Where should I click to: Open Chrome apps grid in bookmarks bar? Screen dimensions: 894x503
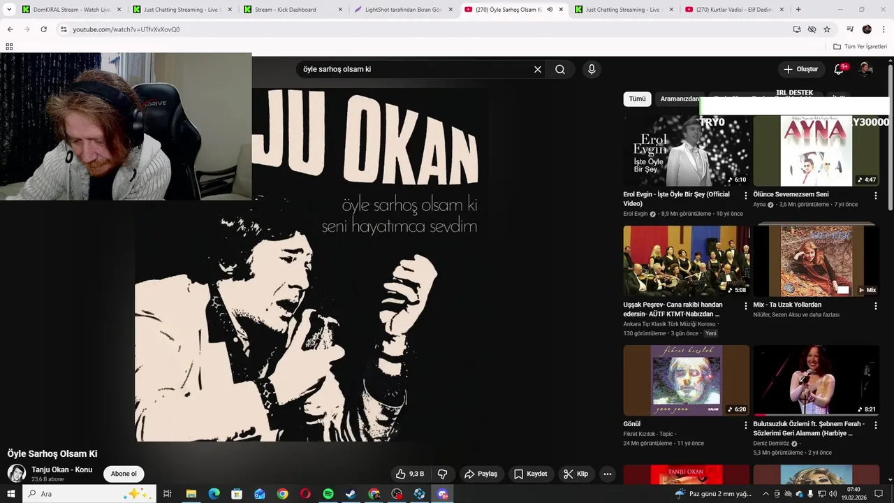click(x=9, y=46)
